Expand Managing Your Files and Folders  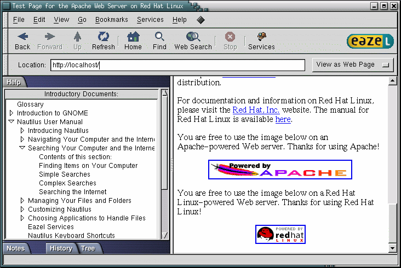click(22, 200)
